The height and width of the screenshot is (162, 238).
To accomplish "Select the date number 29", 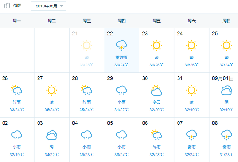I will (x=110, y=78).
